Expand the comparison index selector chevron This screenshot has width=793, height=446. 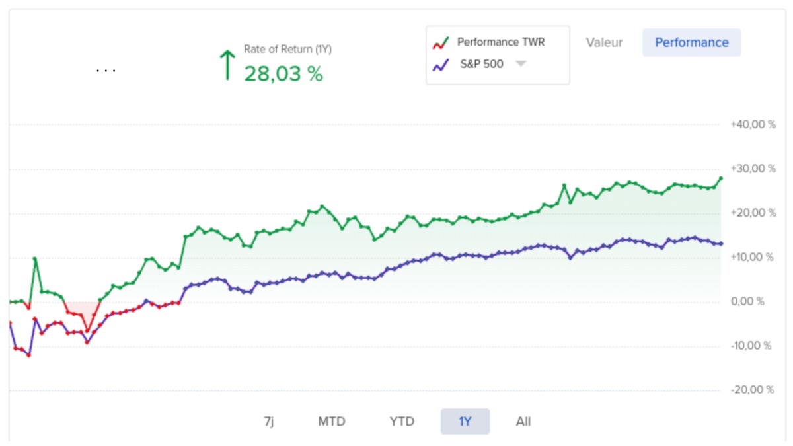coord(521,64)
